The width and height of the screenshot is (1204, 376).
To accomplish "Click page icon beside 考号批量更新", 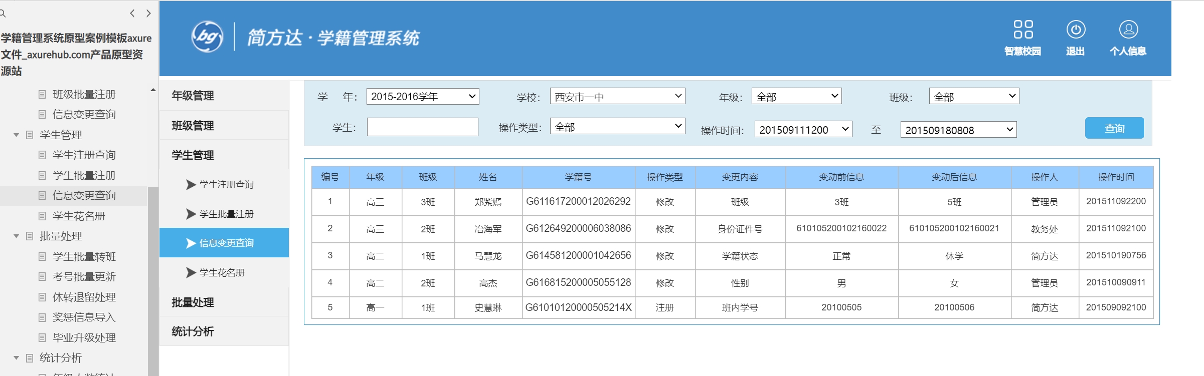I will (42, 276).
